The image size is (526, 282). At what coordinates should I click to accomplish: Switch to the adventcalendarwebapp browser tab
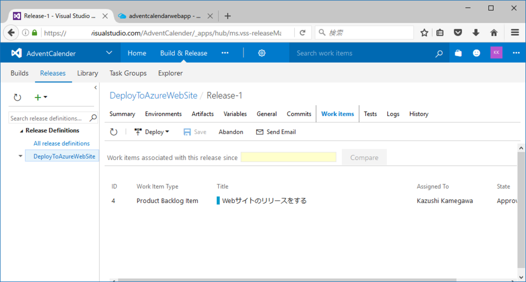pyautogui.click(x=165, y=16)
